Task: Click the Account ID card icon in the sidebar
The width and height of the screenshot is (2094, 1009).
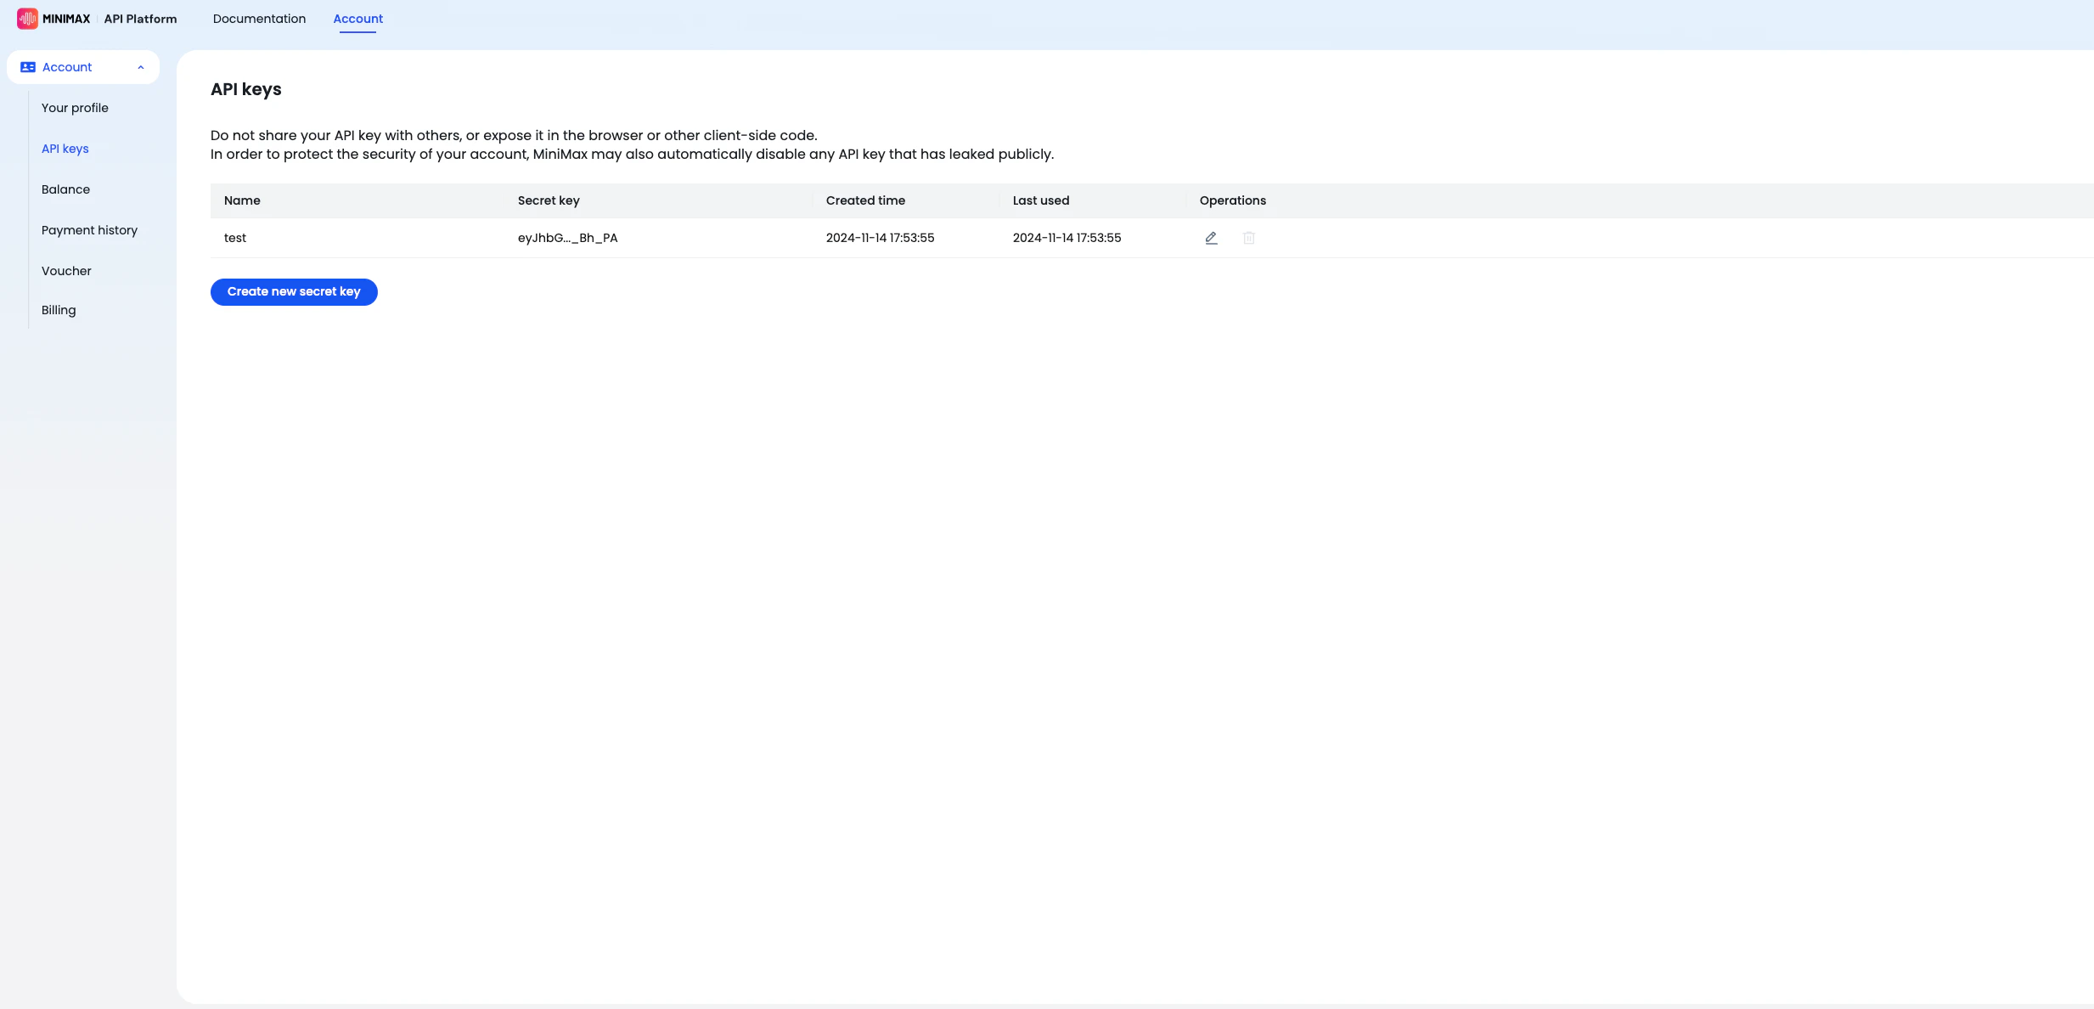Action: point(28,67)
